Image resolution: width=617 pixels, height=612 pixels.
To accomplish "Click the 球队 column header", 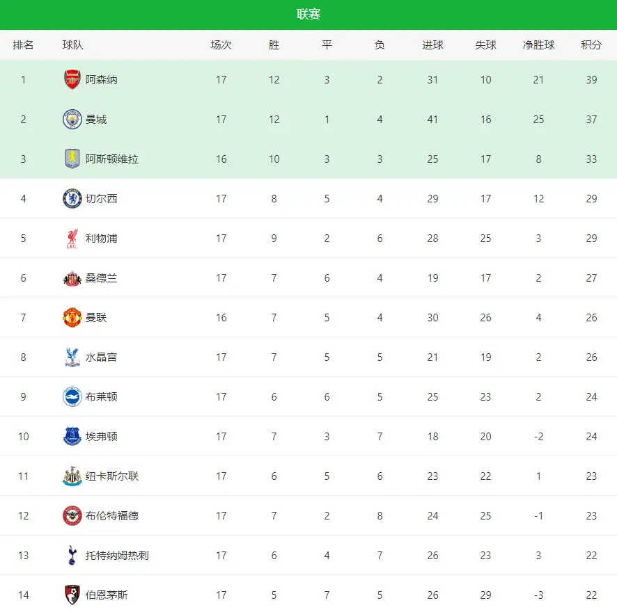I will point(72,45).
